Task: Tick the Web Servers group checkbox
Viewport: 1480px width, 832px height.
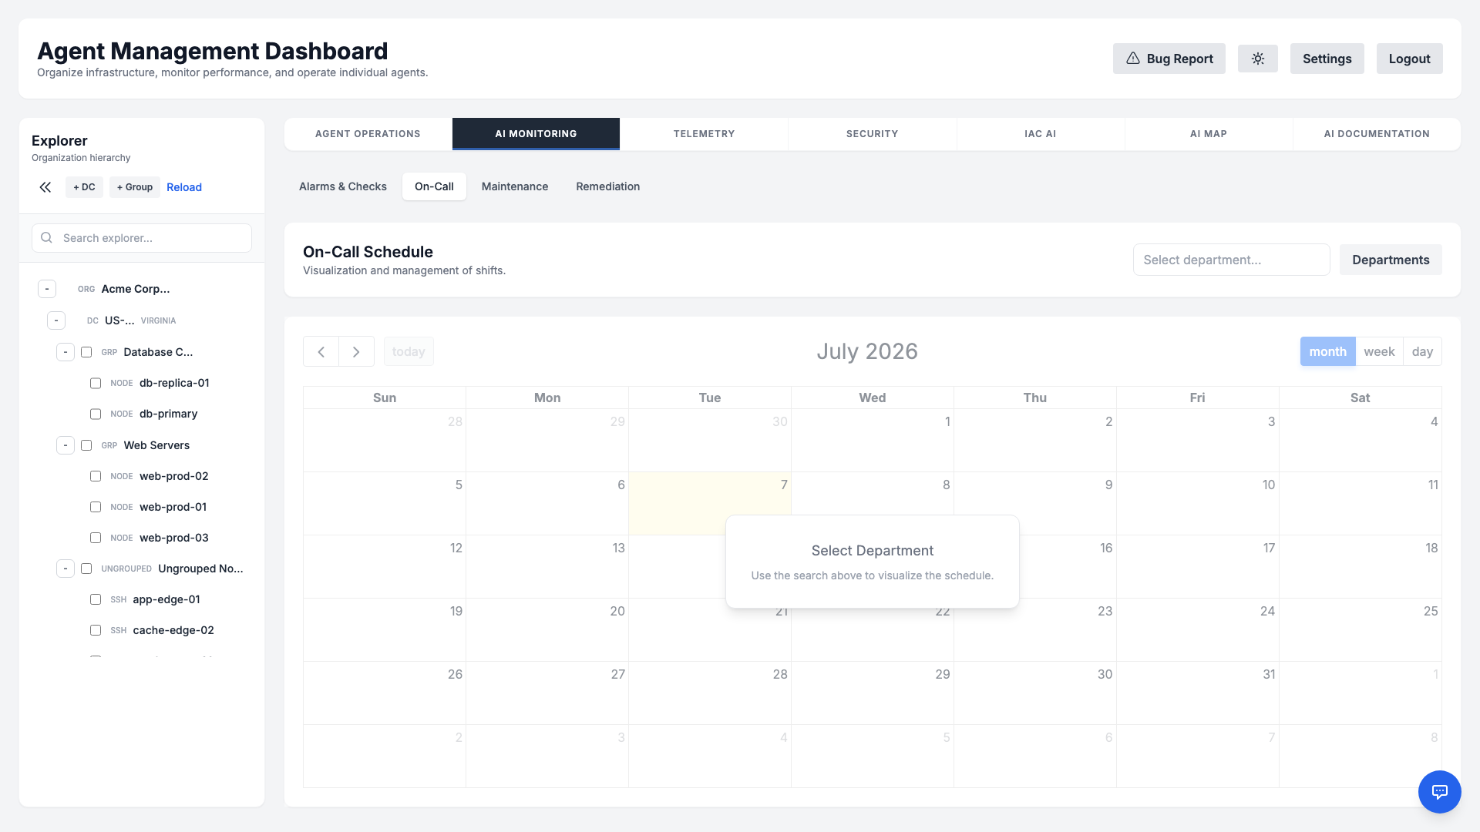Action: [86, 445]
